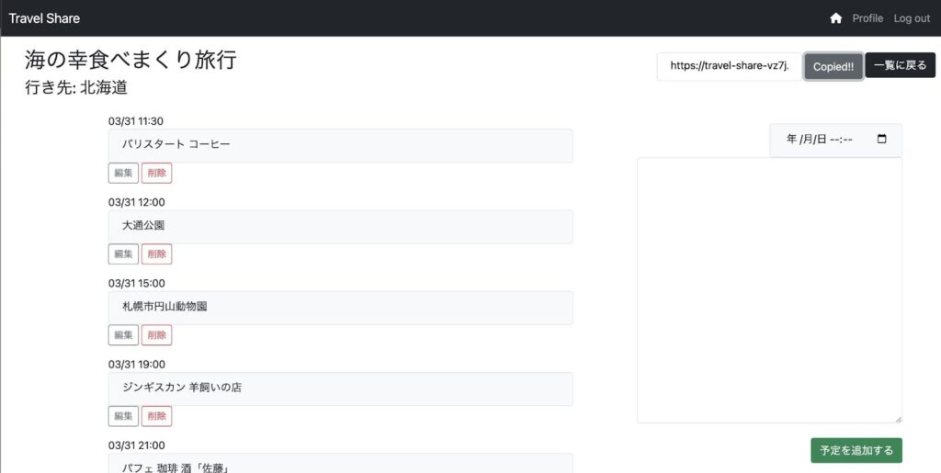The height and width of the screenshot is (473, 941).
Task: Open the Profile page link
Action: point(867,18)
